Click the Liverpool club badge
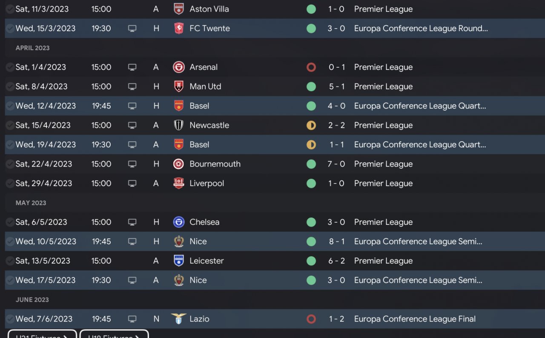The height and width of the screenshot is (338, 545). [179, 183]
